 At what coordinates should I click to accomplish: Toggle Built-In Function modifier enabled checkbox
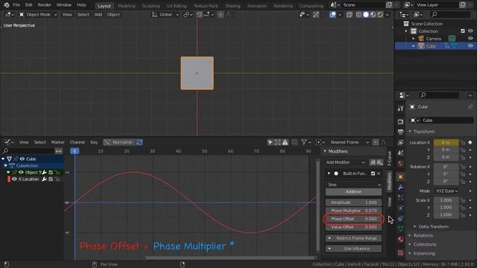coord(373,173)
